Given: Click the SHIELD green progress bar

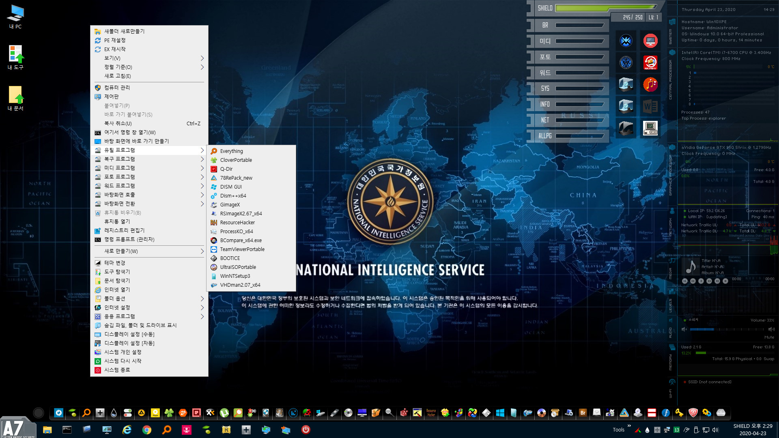Looking at the screenshot, I should coord(606,7).
